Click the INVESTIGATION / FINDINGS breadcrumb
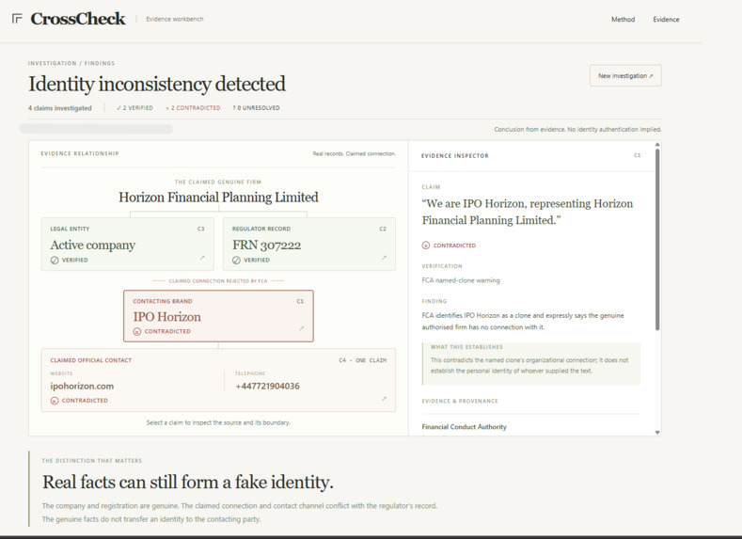742x539 pixels. click(x=71, y=63)
